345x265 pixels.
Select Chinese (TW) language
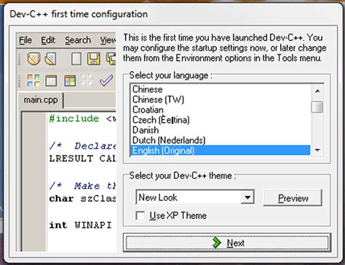221,99
